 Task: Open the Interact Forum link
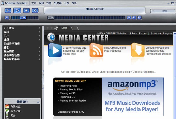click(138, 34)
